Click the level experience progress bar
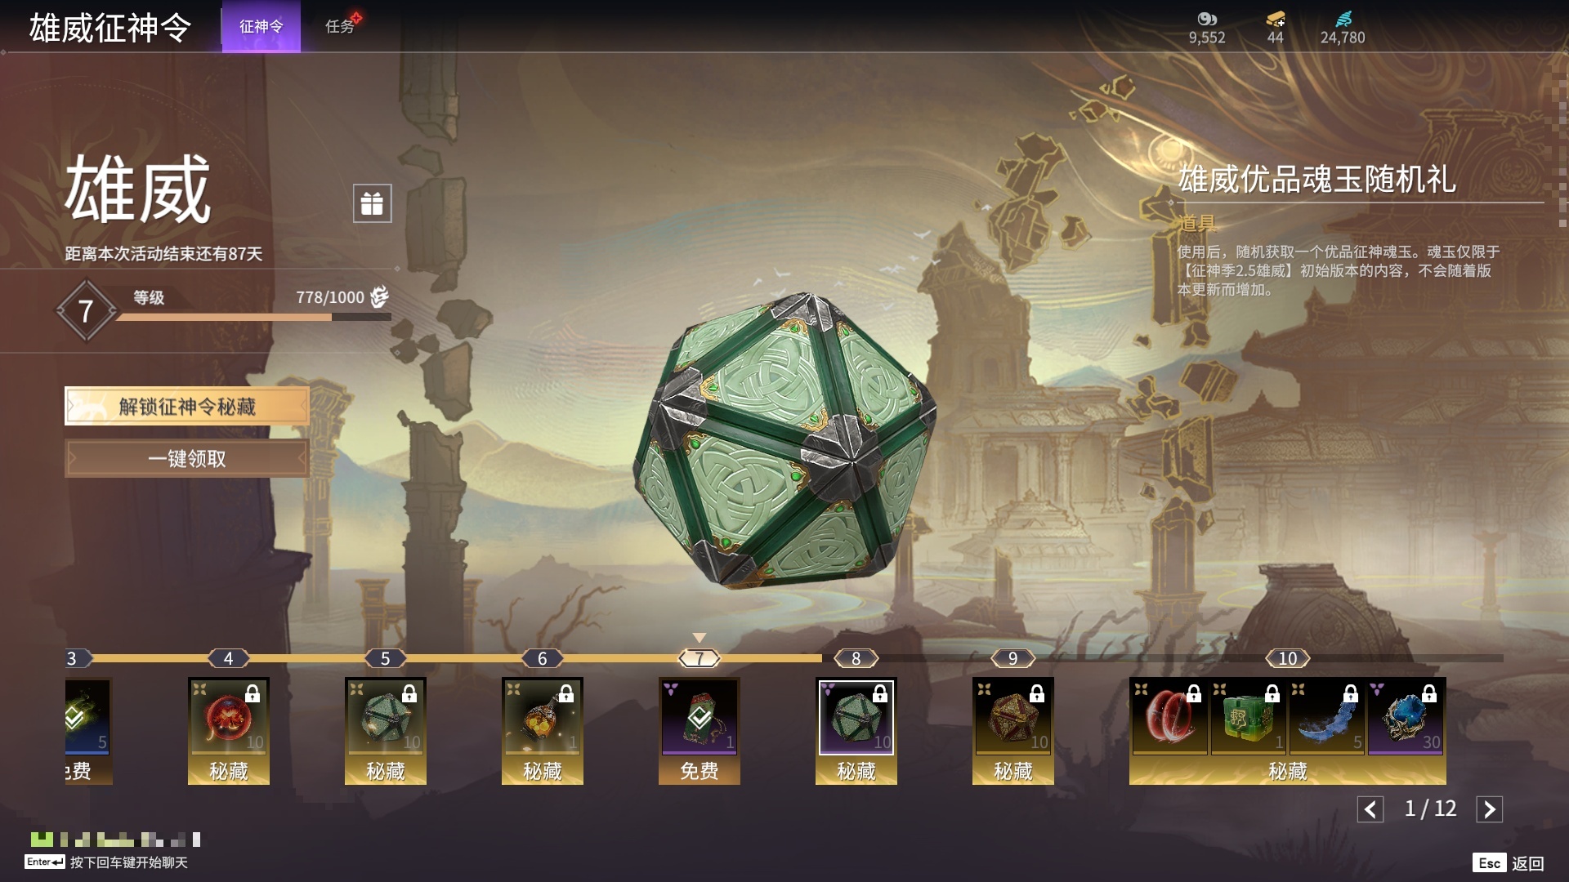 [x=253, y=317]
